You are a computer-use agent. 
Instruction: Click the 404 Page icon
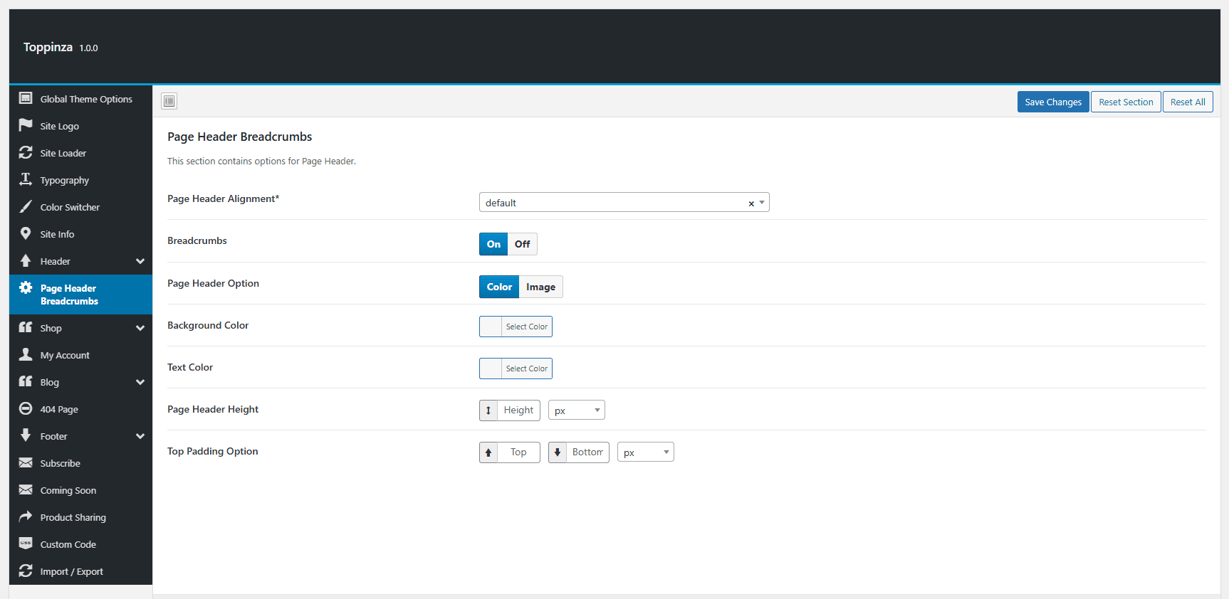(x=26, y=408)
